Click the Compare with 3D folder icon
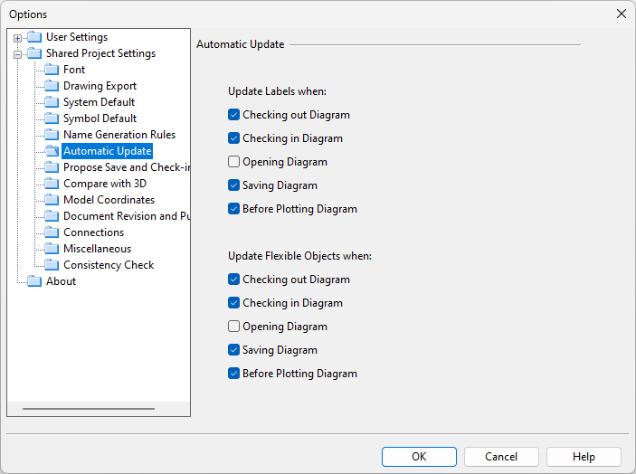This screenshot has width=636, height=474. tap(52, 184)
